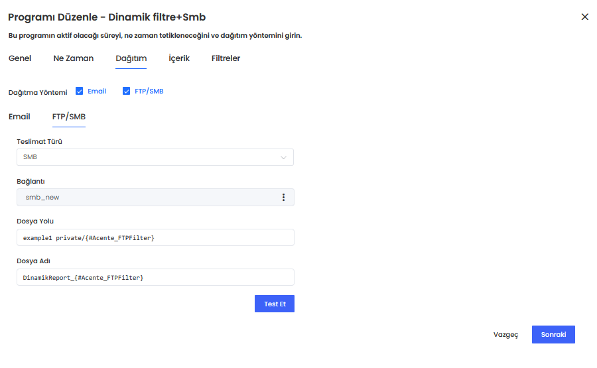Go to the İçerik tab

coord(179,58)
